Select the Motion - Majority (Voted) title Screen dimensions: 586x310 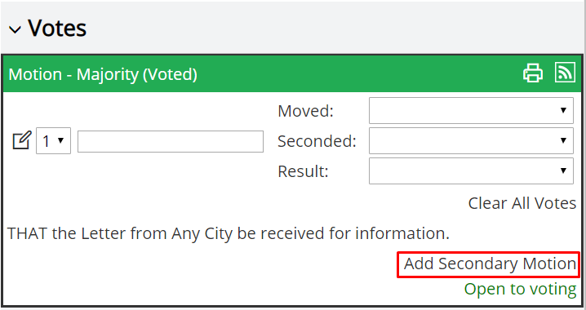[x=103, y=74]
